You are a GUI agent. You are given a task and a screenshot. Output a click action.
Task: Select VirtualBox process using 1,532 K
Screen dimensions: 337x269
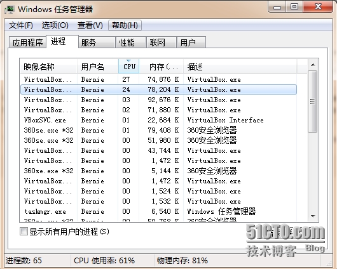pyautogui.click(x=158, y=201)
